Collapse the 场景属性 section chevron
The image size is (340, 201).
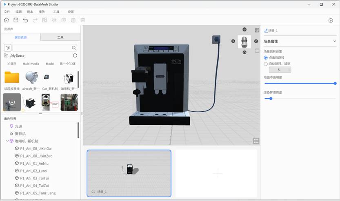pyautogui.click(x=335, y=41)
